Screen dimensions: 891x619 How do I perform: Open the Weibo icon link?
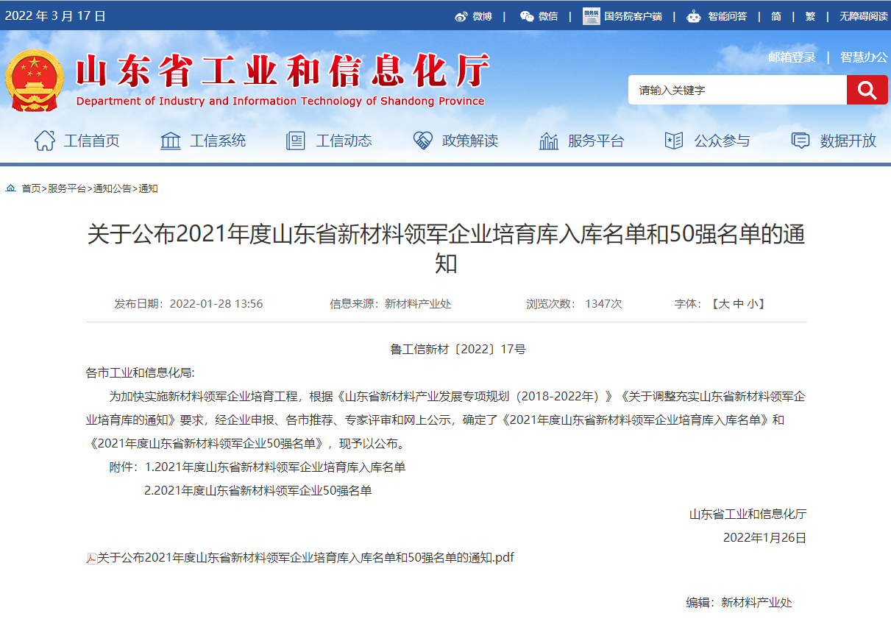[461, 16]
